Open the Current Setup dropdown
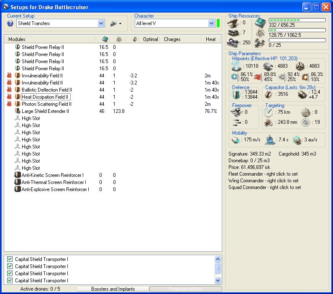The image size is (333, 294). (x=101, y=23)
